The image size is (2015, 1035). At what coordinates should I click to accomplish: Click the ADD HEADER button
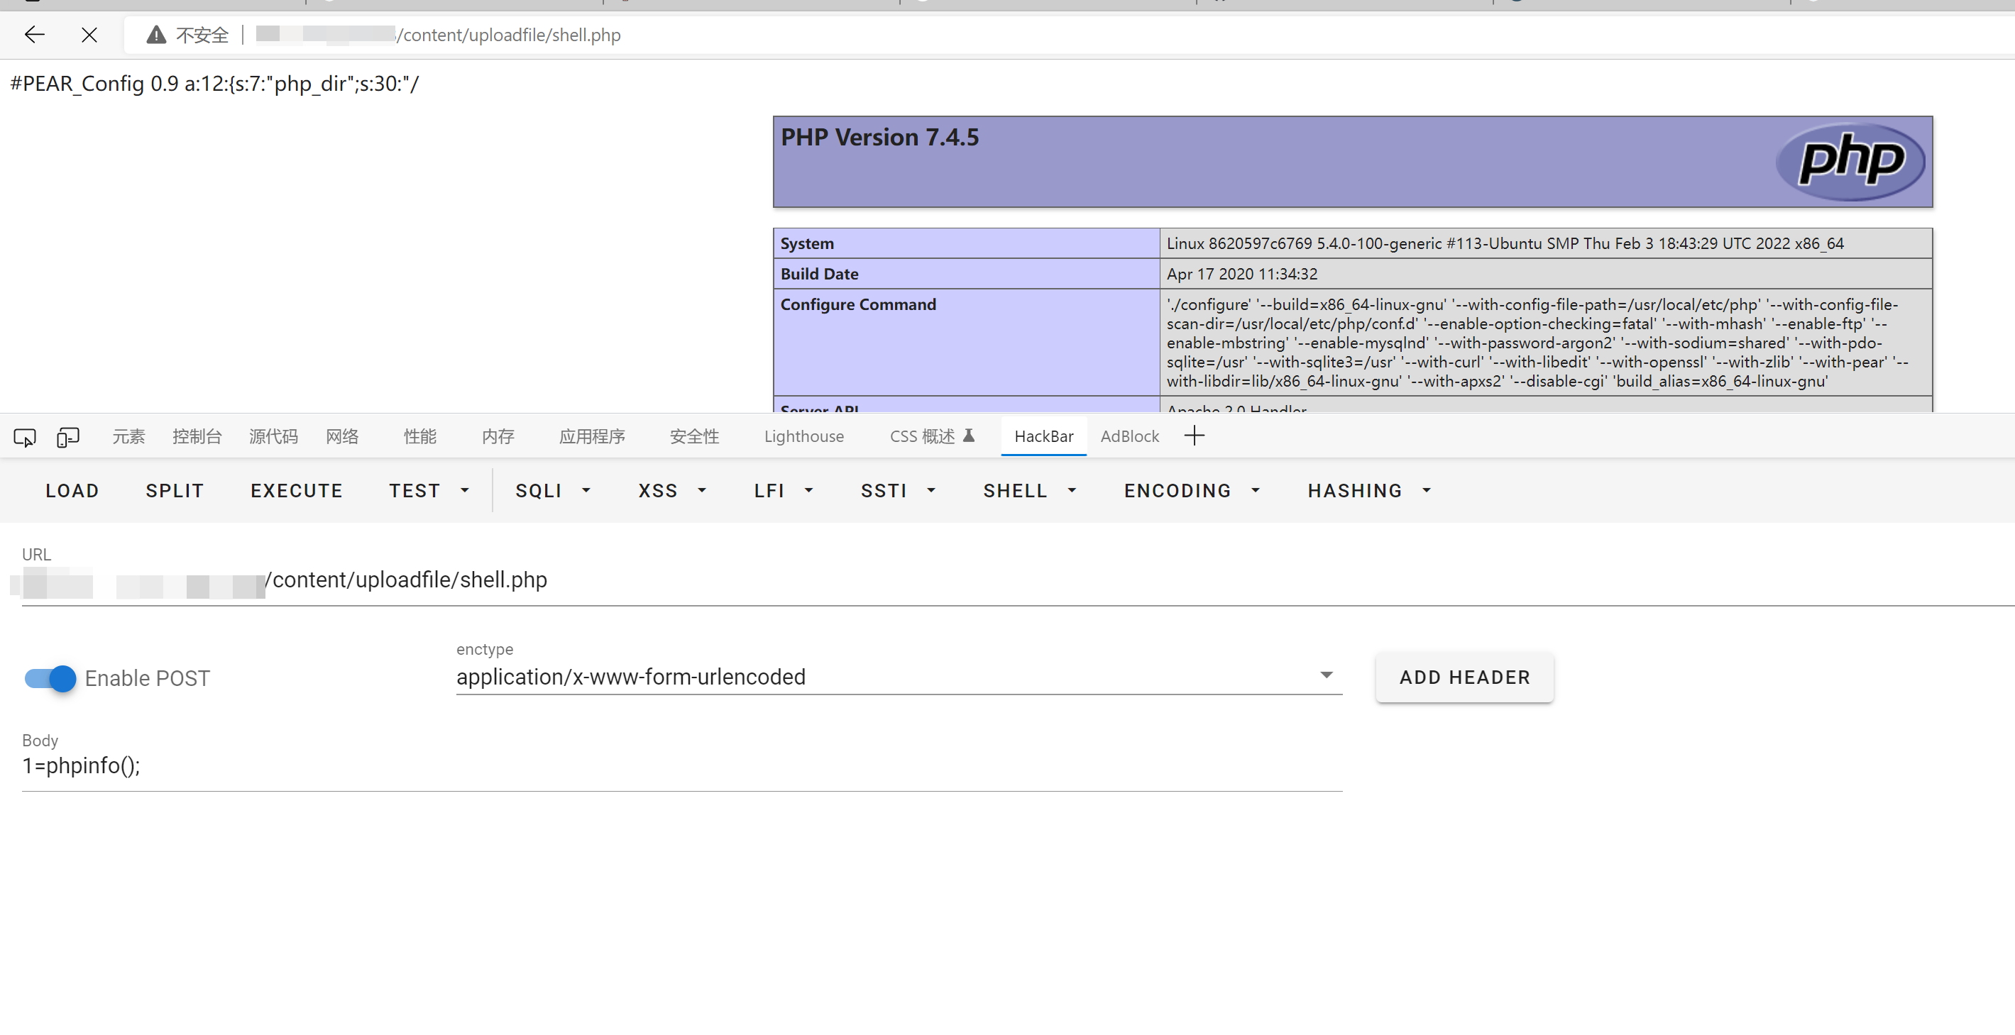[1464, 677]
